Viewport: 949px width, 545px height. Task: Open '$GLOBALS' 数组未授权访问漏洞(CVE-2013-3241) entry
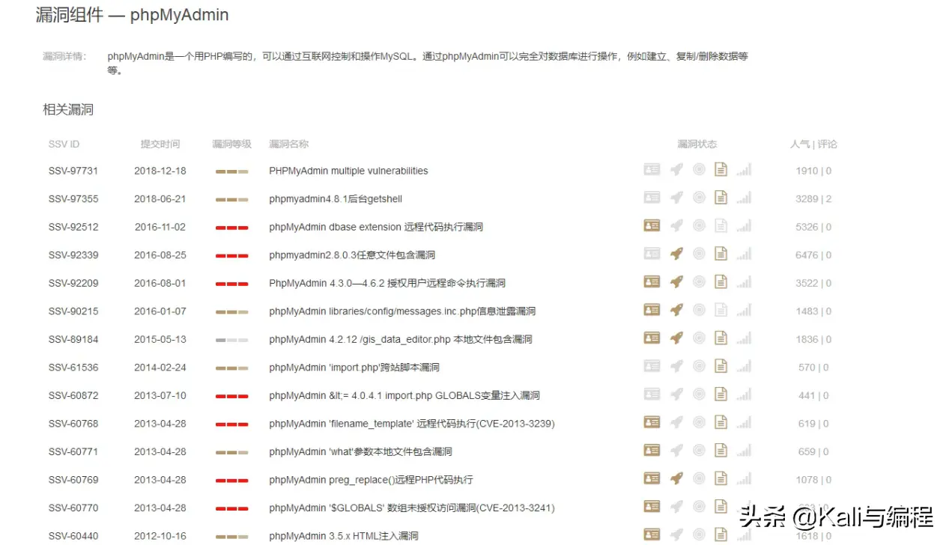tap(411, 508)
